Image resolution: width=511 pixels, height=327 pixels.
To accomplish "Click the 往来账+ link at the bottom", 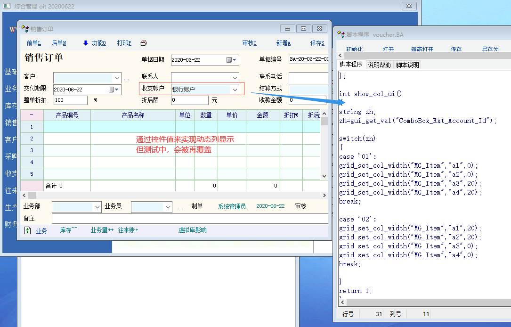I will [128, 230].
